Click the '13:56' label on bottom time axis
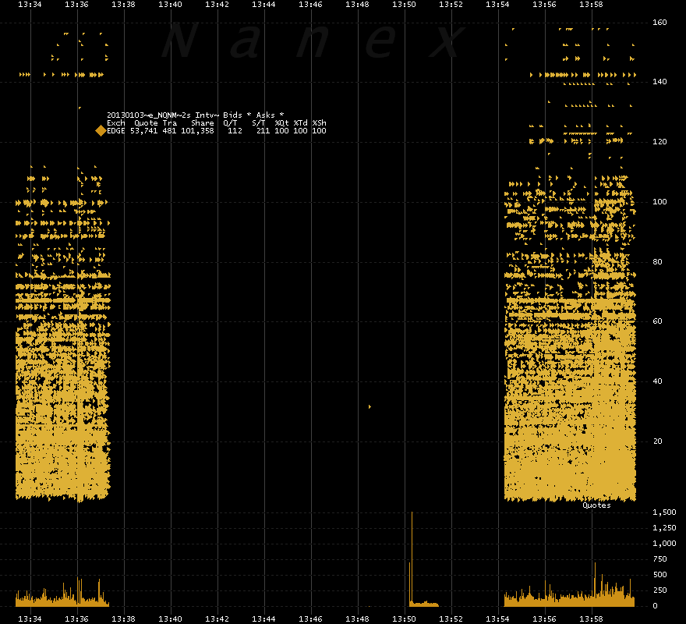 tap(544, 619)
